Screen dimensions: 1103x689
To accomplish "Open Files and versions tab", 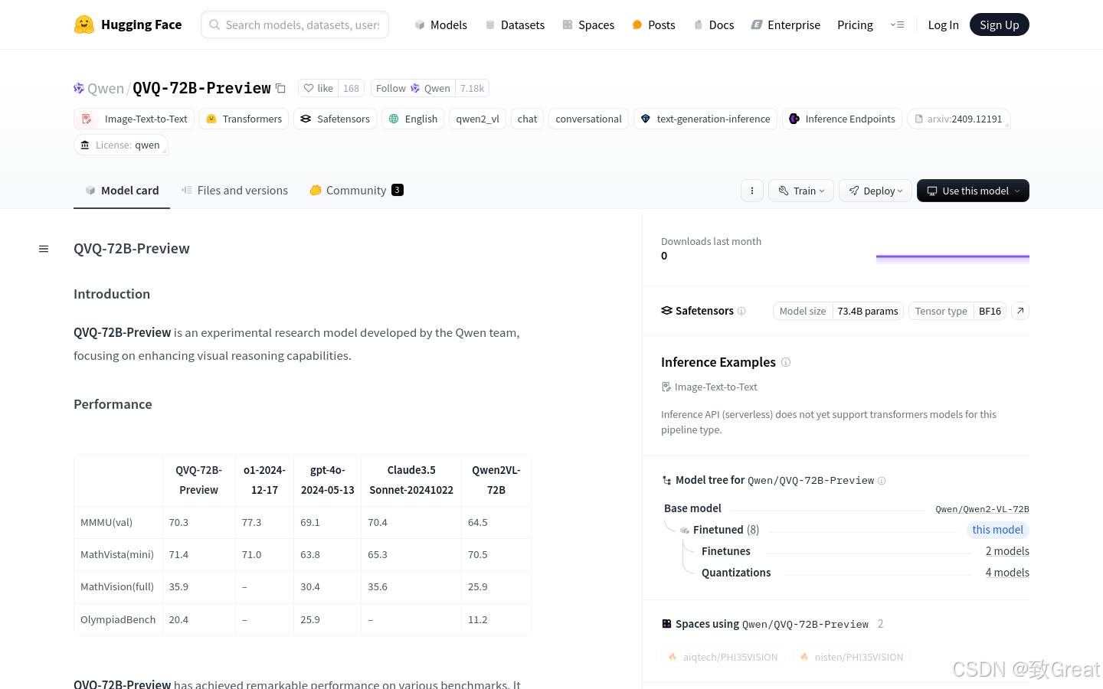I will click(x=234, y=191).
